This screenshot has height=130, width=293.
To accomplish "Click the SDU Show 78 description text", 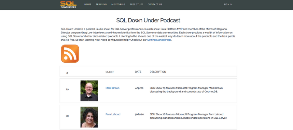I will pyautogui.click(x=188, y=116).
